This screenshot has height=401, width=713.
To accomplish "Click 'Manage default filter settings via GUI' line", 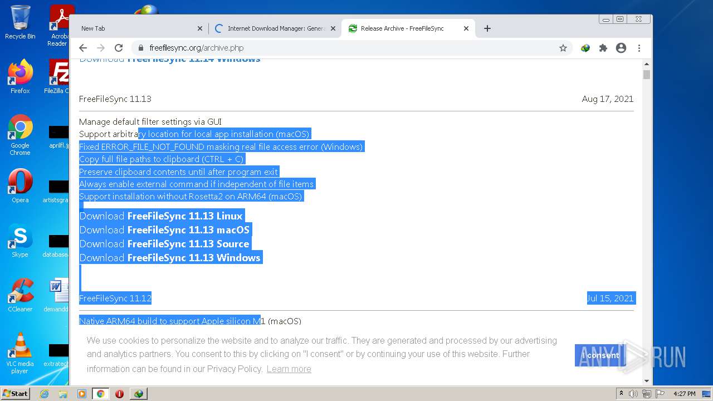I will [150, 122].
